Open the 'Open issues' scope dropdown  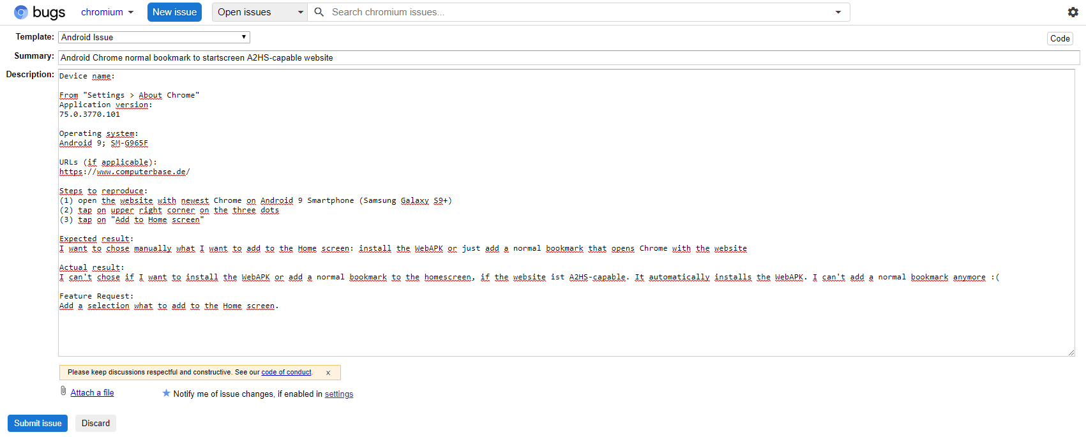click(260, 12)
